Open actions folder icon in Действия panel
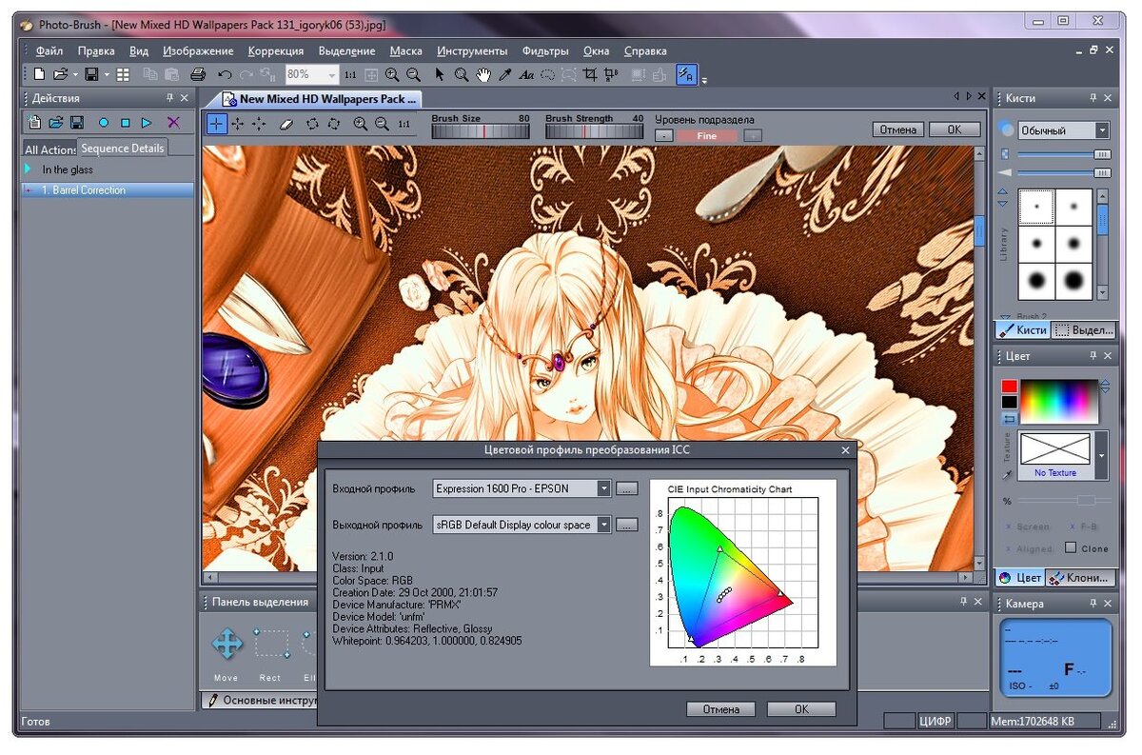Screen dimensions: 1142x755 pyautogui.click(x=55, y=123)
